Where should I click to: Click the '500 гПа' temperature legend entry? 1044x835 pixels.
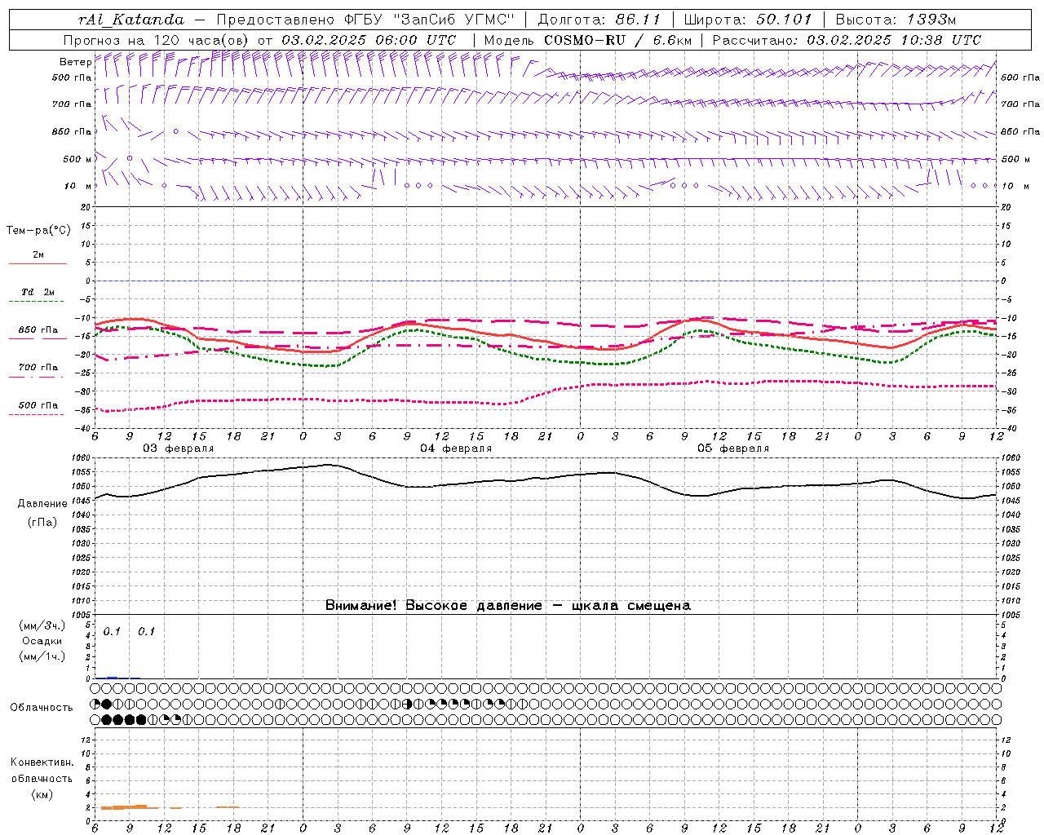coord(38,405)
